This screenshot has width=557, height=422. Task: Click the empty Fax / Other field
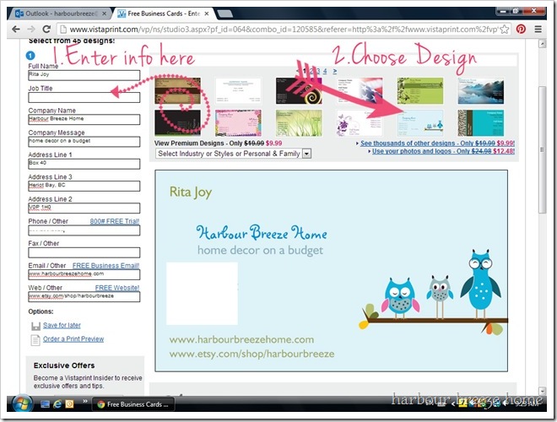click(x=84, y=252)
